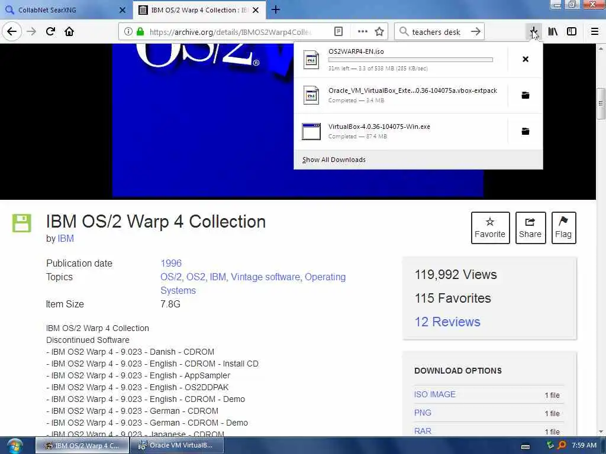Open folder containing VirtualBox extension pack

pyautogui.click(x=526, y=95)
